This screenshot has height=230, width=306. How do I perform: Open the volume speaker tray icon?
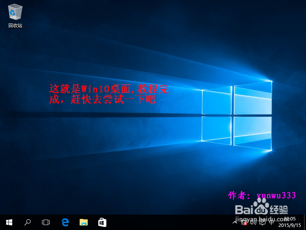click(x=253, y=222)
